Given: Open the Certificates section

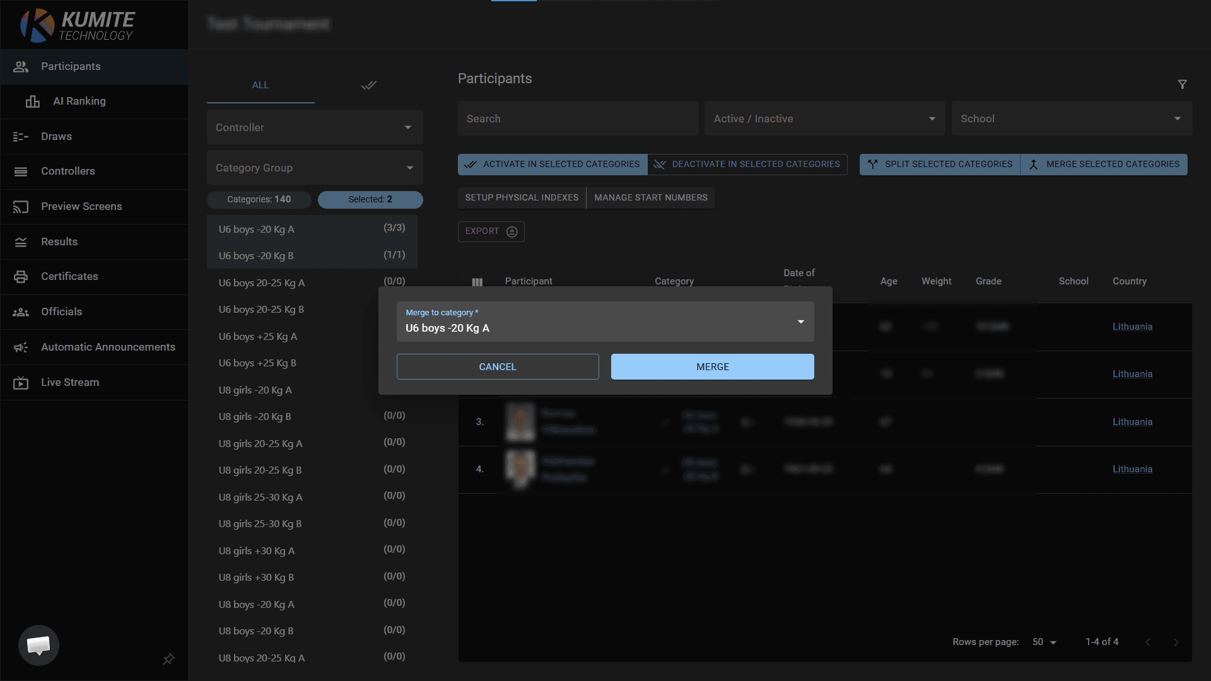Looking at the screenshot, I should [x=69, y=276].
